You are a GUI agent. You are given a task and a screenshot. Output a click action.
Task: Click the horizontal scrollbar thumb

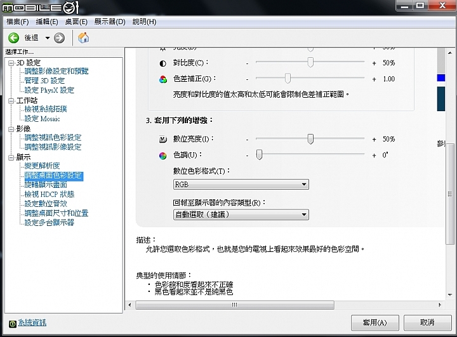[235, 305]
